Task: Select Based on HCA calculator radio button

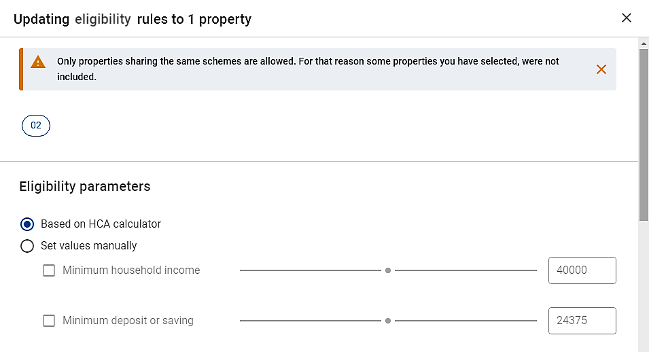Action: [27, 224]
